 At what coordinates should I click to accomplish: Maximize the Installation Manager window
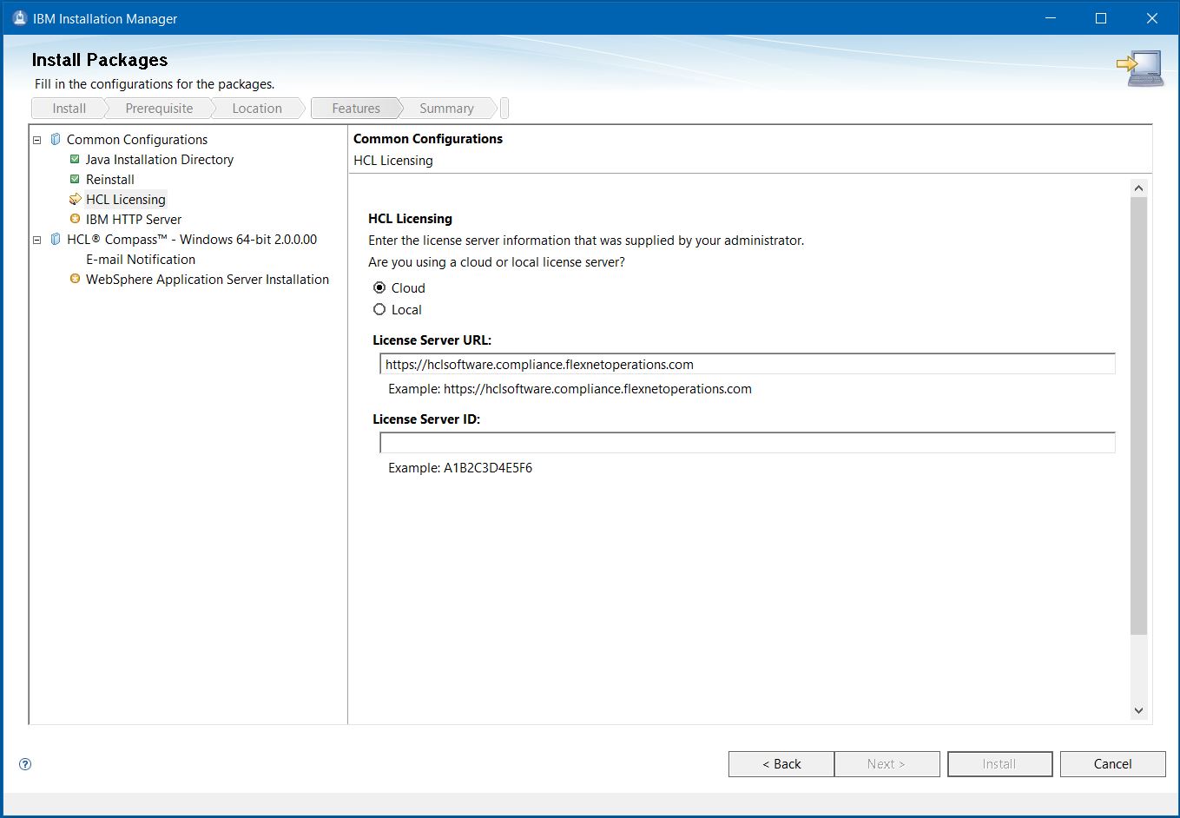[x=1101, y=18]
